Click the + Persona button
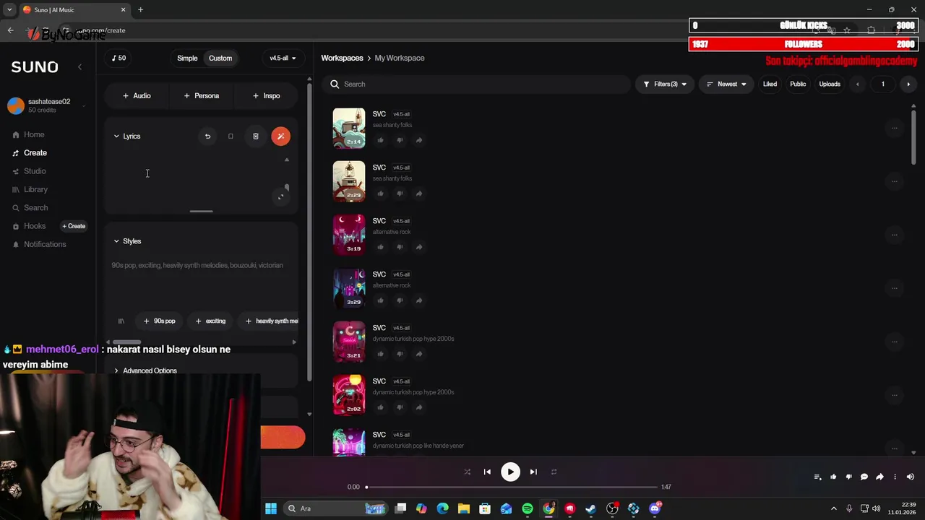The width and height of the screenshot is (925, 520). (x=201, y=95)
